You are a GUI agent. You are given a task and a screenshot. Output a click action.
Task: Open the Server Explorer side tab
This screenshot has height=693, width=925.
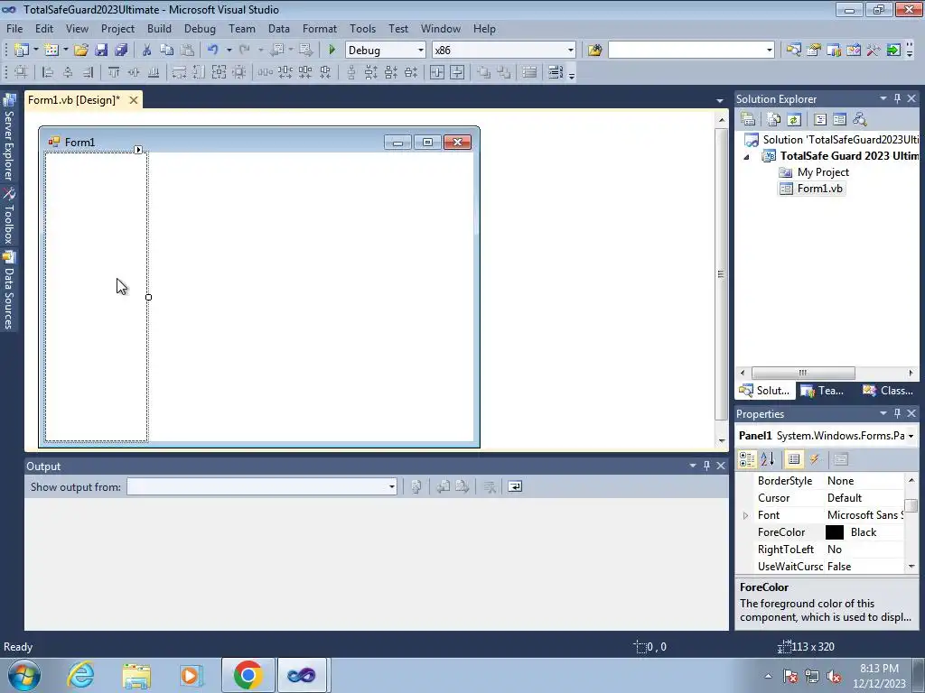[x=9, y=137]
